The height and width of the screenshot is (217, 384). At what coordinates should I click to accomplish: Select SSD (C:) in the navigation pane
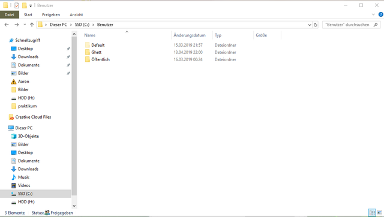[35, 194]
